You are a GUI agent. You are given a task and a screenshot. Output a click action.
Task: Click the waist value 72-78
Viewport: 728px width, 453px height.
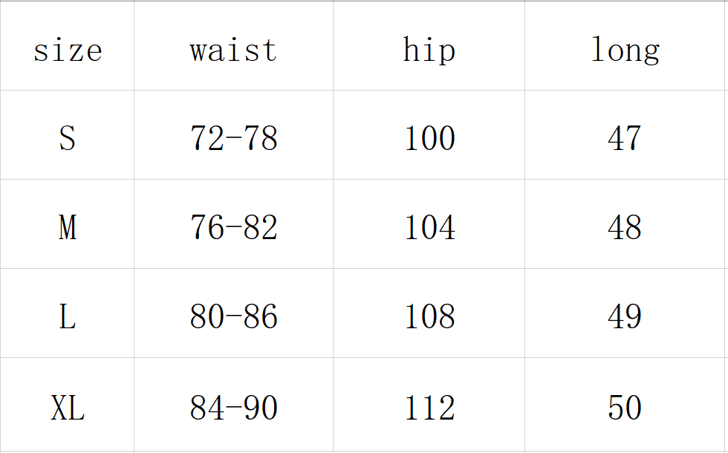tap(233, 138)
